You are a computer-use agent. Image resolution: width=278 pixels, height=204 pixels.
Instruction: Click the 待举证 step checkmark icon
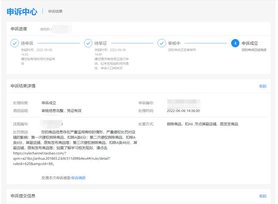[88, 43]
